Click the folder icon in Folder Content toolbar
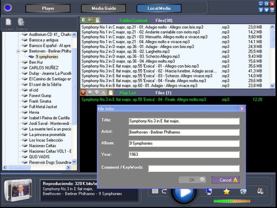 (90, 20)
